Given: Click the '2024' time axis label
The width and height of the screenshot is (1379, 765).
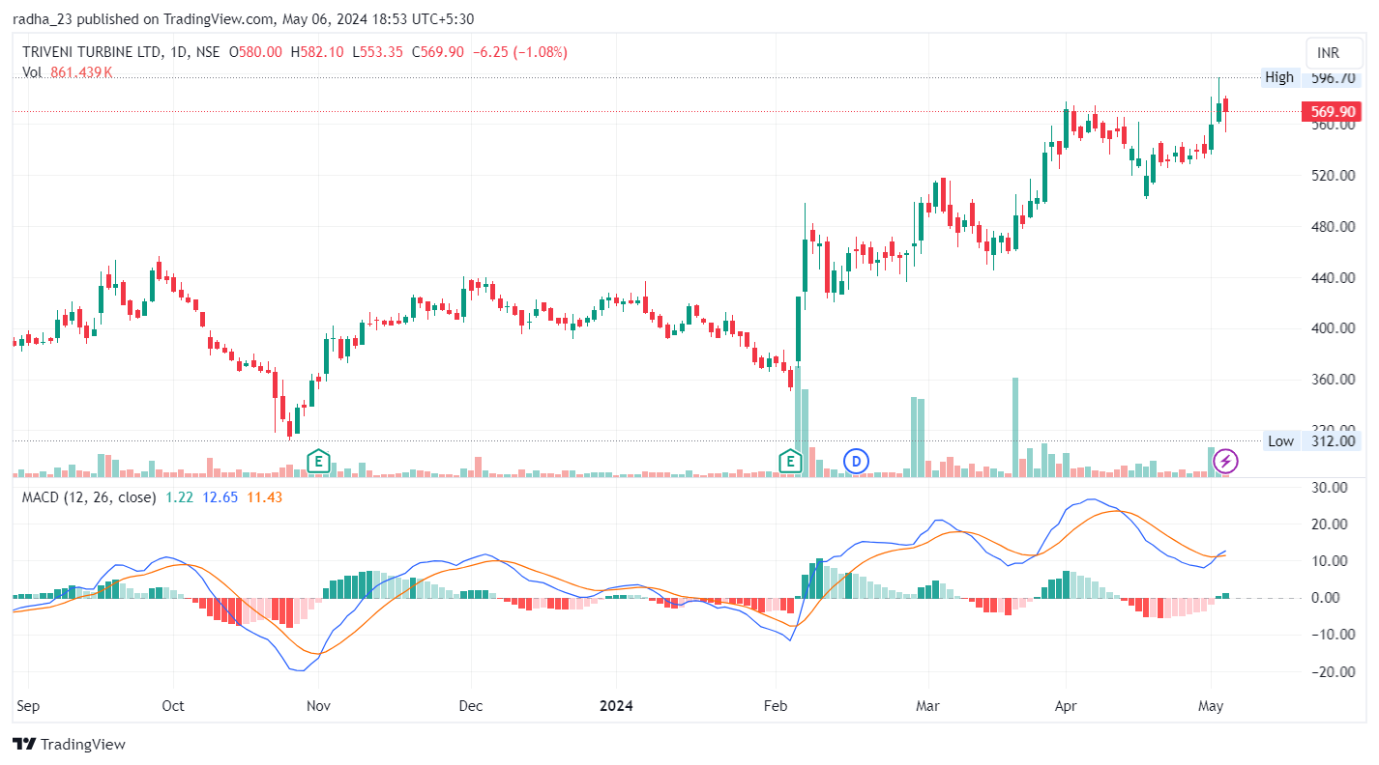Looking at the screenshot, I should pos(616,705).
